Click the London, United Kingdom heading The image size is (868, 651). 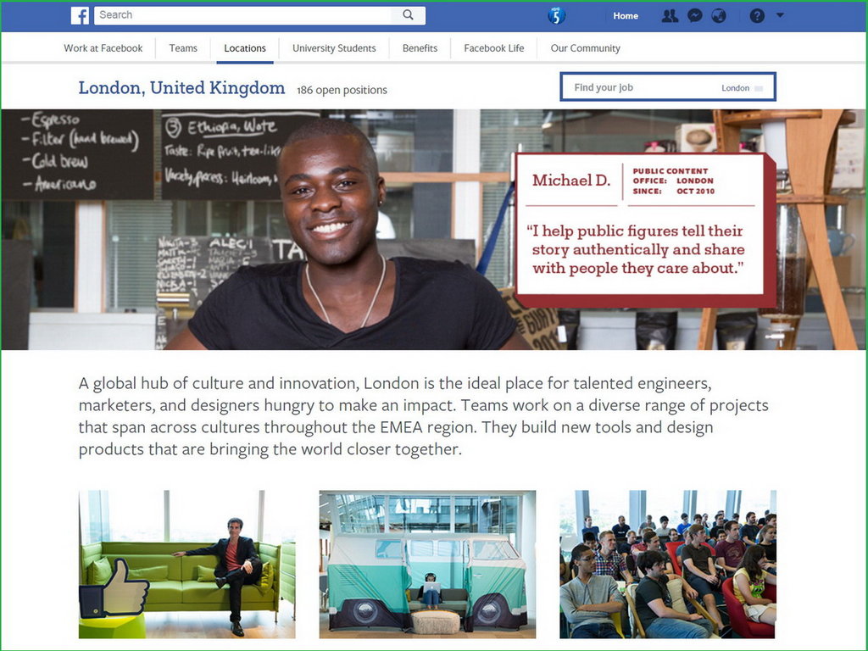(181, 87)
